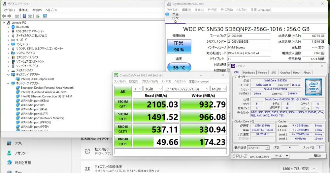
Task: Click the ツール button in CPU-Z
Action: 278,156
